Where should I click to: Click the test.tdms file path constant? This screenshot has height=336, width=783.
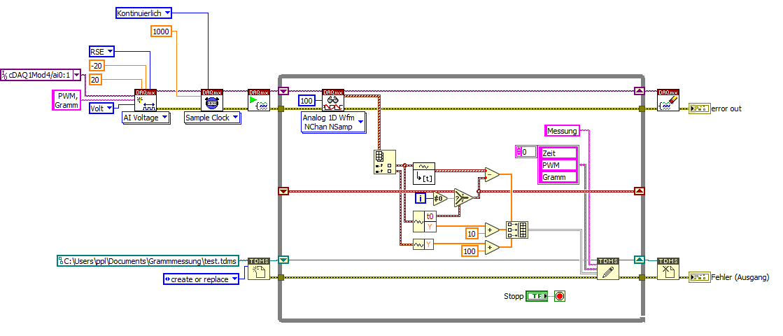click(148, 260)
